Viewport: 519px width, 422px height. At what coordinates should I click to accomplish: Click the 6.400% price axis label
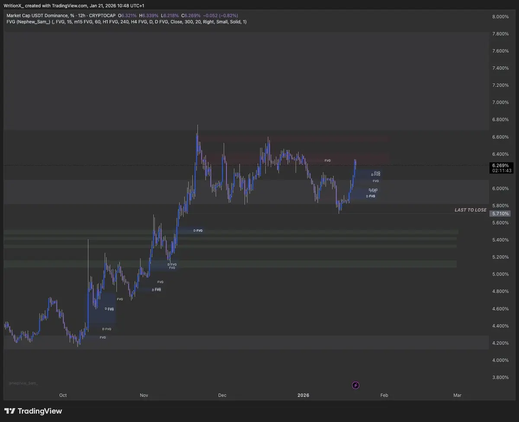[x=500, y=154]
